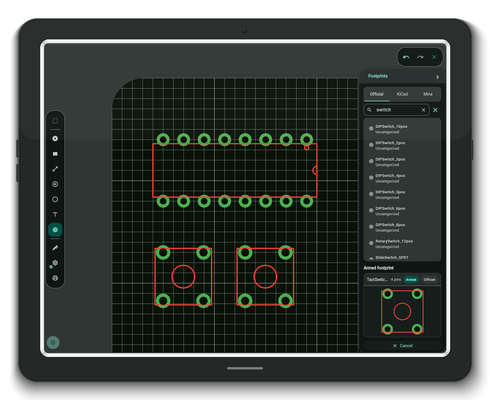Viewport: 490px width, 400px height.
Task: Select the text tool
Action: tap(55, 214)
